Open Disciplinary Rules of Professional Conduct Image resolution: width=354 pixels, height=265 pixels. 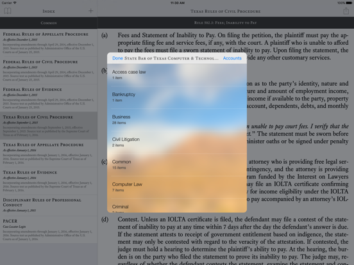(x=49, y=205)
